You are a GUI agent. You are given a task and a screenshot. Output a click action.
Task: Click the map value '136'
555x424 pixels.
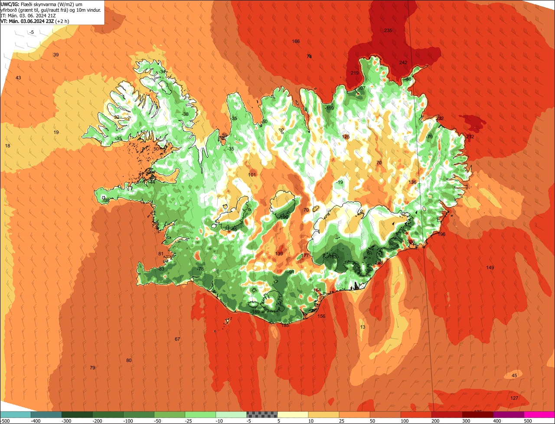(412, 182)
